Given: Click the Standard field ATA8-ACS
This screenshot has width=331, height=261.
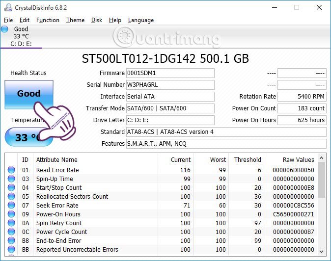Looking at the screenshot, I should tap(226, 132).
